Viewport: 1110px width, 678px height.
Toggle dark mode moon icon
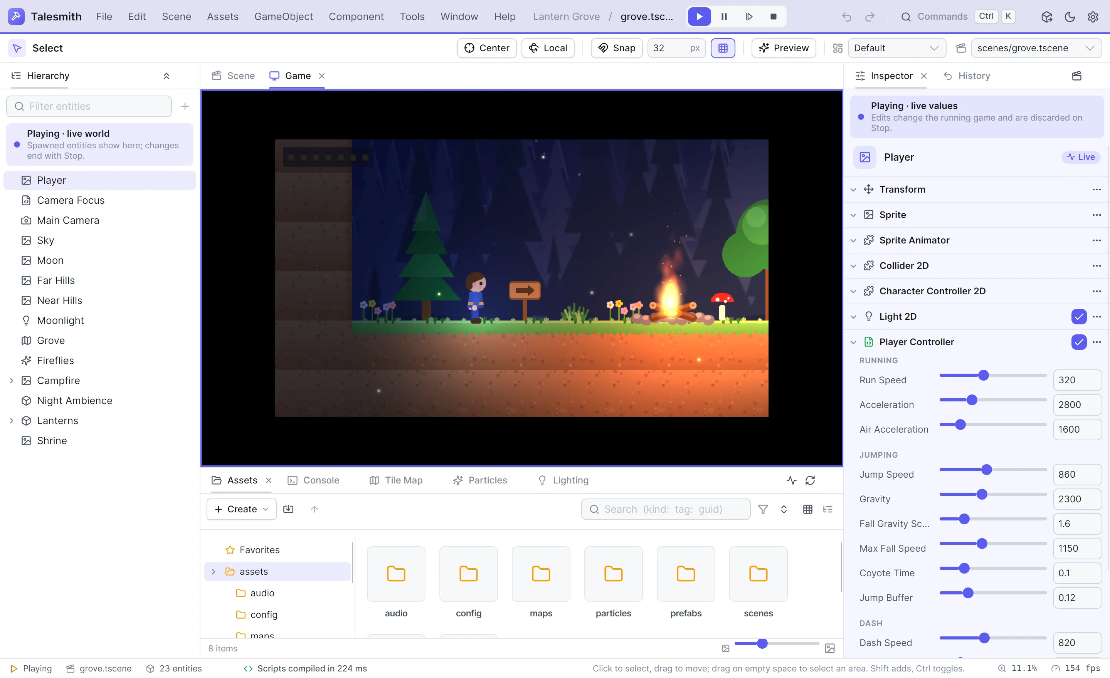click(x=1070, y=17)
